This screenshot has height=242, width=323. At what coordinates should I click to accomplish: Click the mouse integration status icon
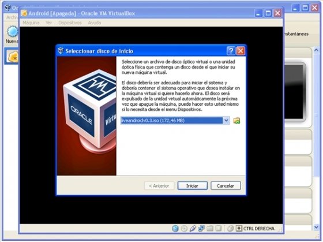click(230, 228)
